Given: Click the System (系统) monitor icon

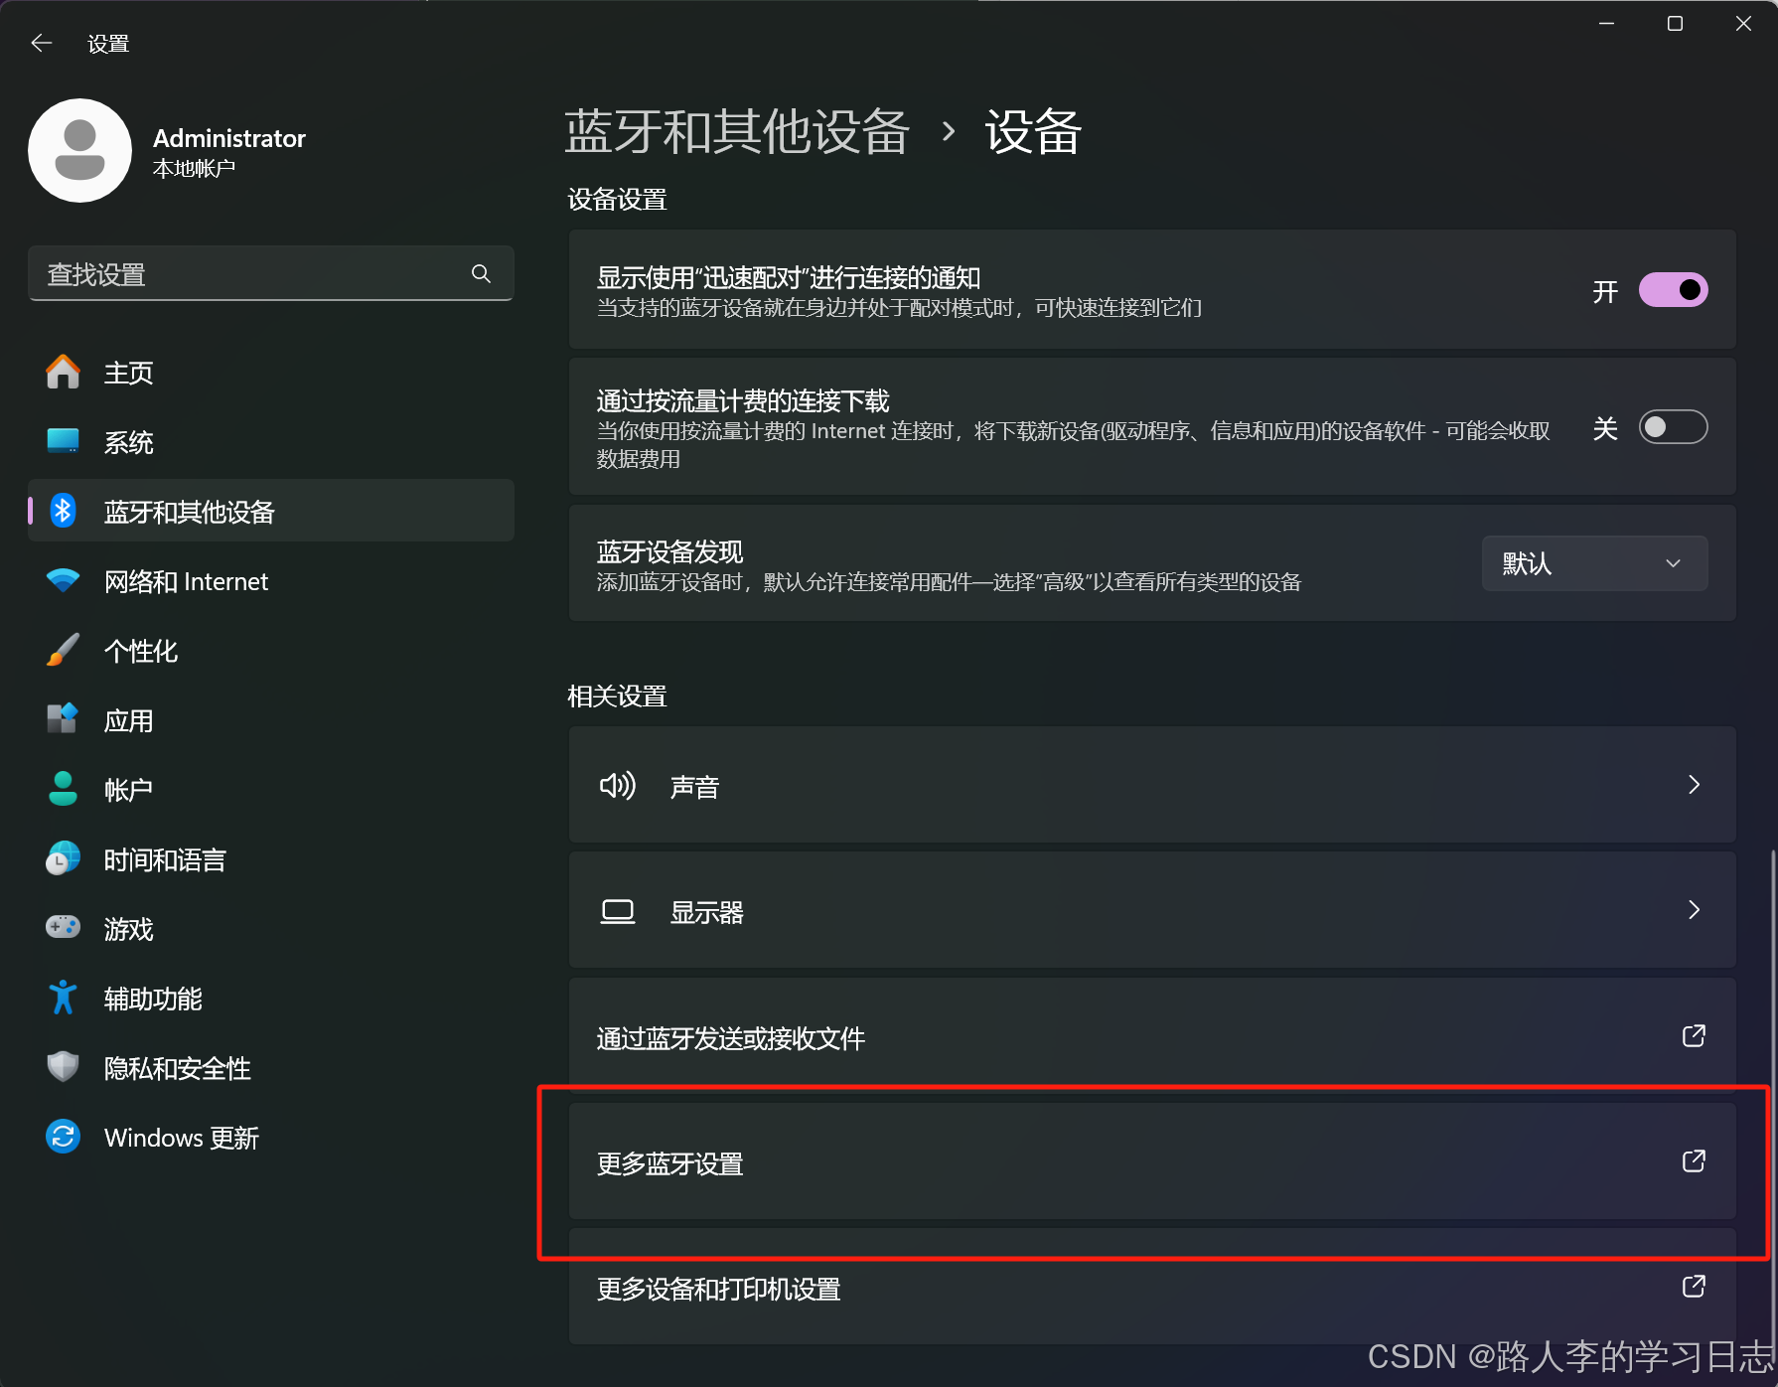Looking at the screenshot, I should tap(63, 441).
